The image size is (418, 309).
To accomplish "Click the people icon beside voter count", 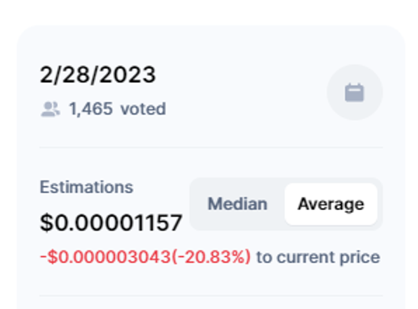I will [50, 110].
